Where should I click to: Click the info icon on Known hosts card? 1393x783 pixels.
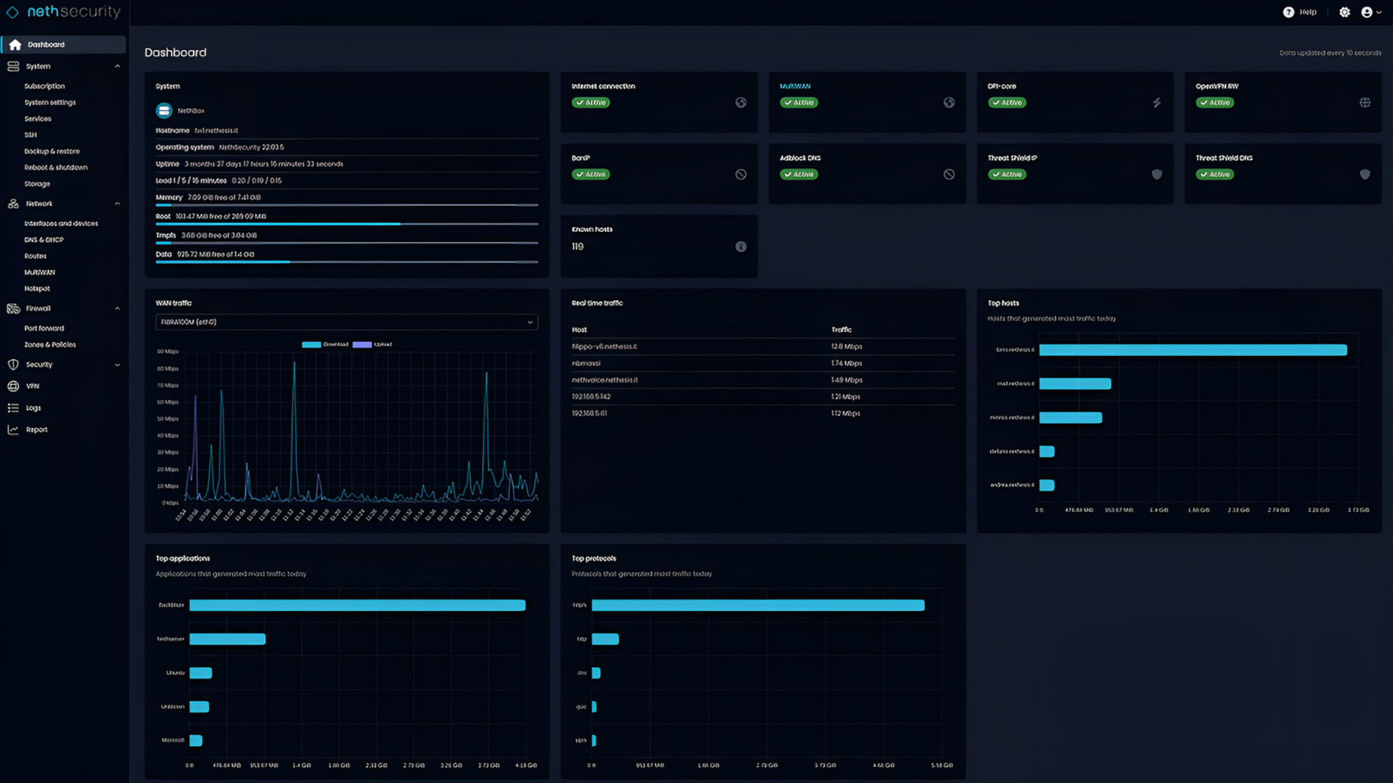tap(741, 246)
